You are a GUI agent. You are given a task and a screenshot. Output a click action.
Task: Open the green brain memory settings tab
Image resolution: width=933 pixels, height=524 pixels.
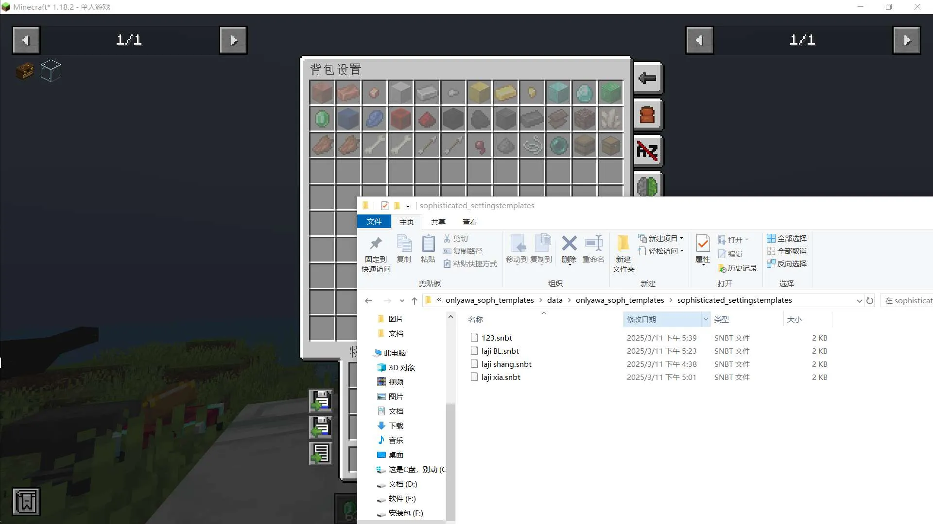648,185
